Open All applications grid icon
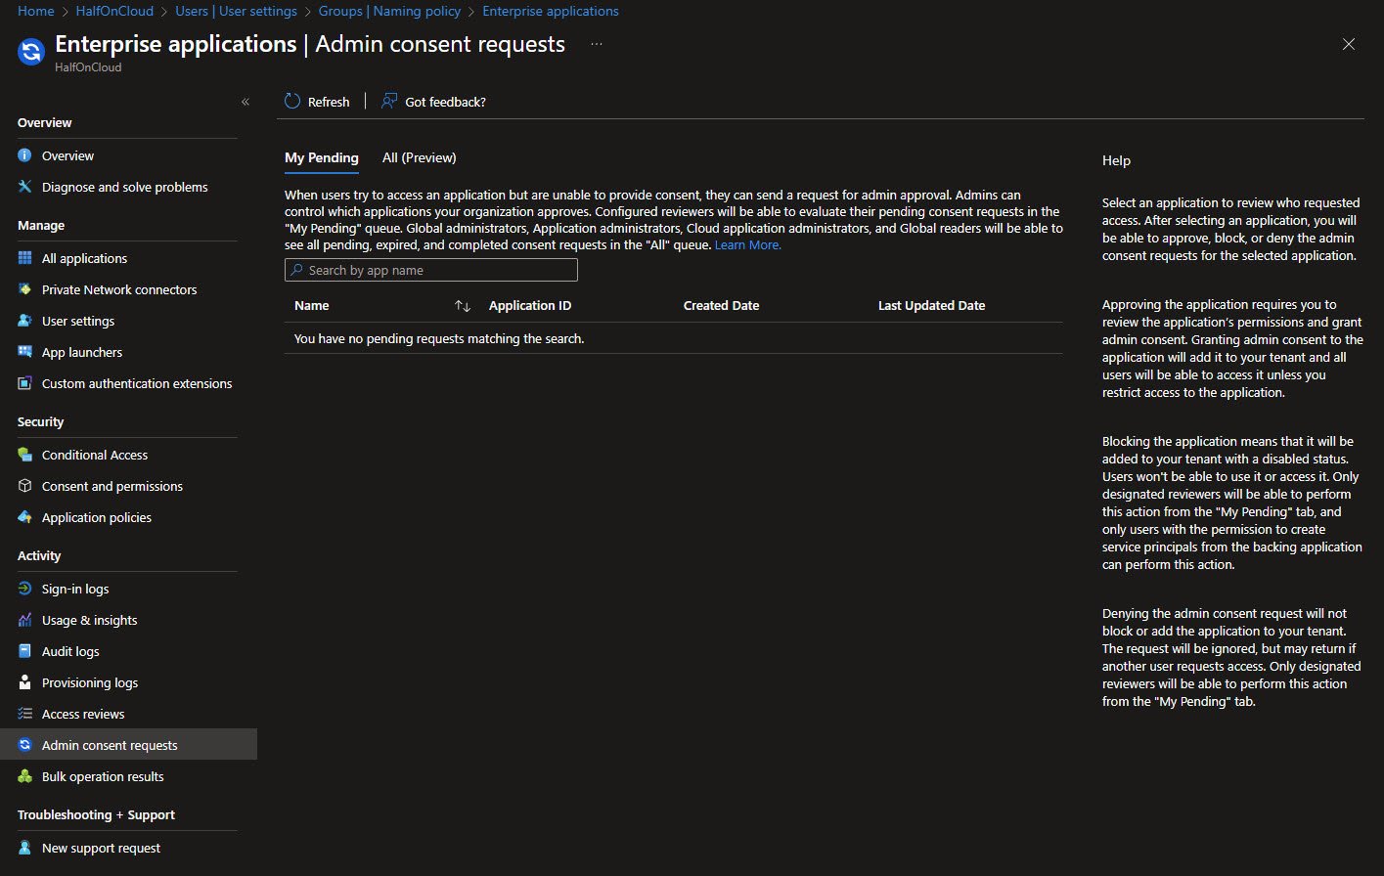 point(25,258)
